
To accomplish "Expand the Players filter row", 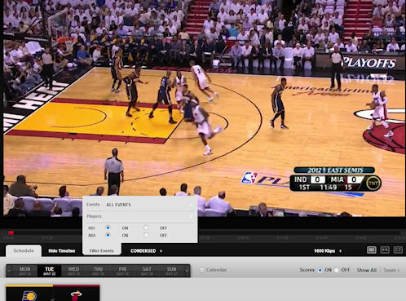I will pyautogui.click(x=139, y=216).
